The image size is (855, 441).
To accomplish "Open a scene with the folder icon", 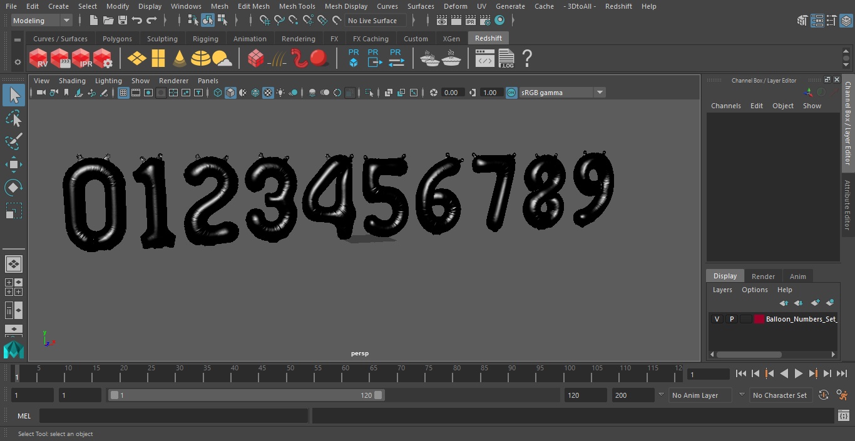I will 108,21.
